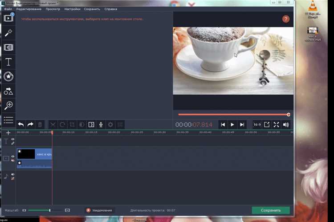Mute the audio track speaker icon
The height and width of the screenshot is (222, 334).
[x=13, y=174]
